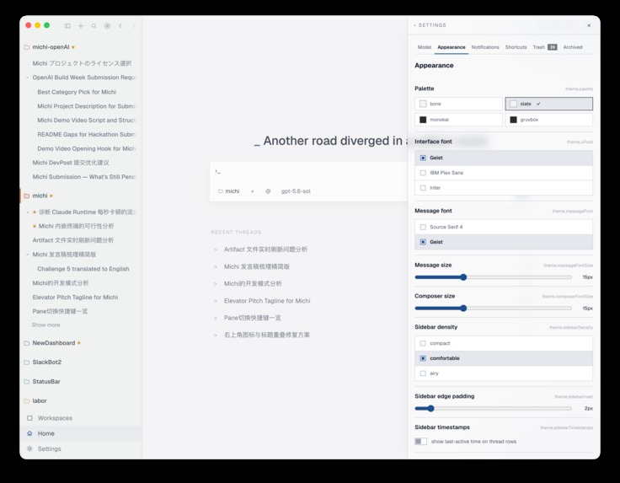
Task: Click the michi-openAI folder icon
Action: 26,47
